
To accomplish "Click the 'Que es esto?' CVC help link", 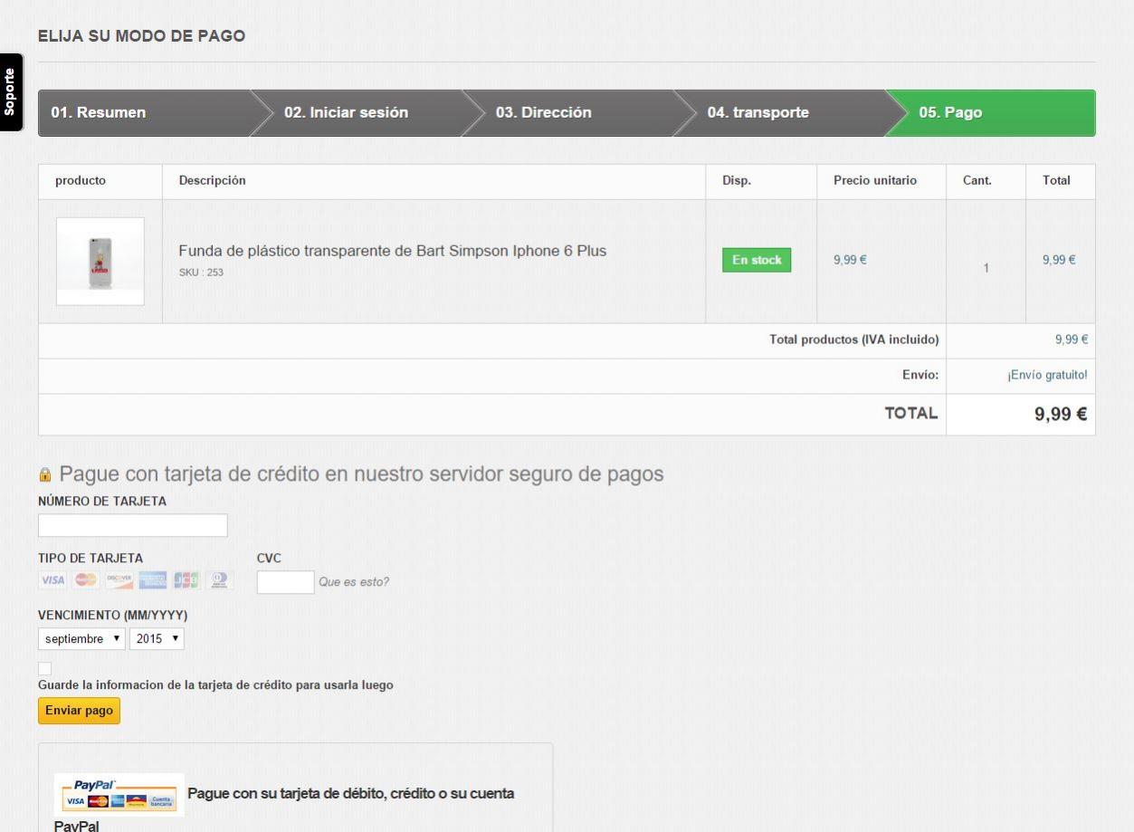I will pyautogui.click(x=354, y=582).
